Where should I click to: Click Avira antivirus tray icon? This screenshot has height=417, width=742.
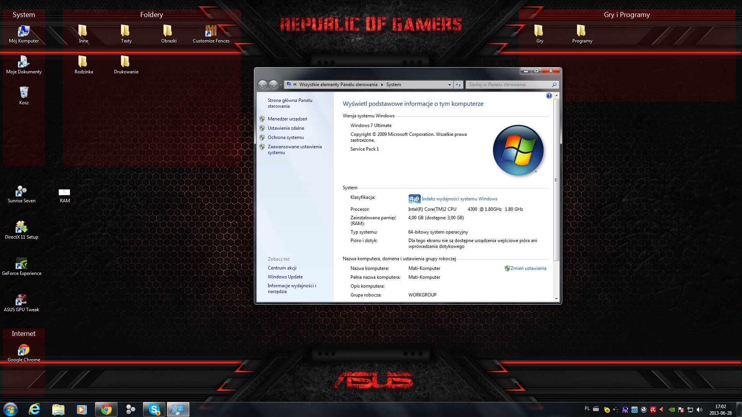653,410
